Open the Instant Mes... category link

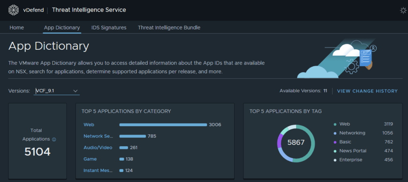[x=99, y=170]
